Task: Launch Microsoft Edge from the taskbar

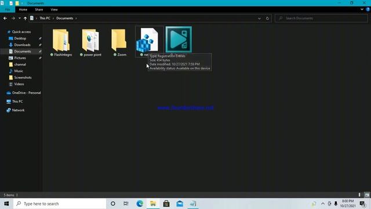Action: coord(140,204)
